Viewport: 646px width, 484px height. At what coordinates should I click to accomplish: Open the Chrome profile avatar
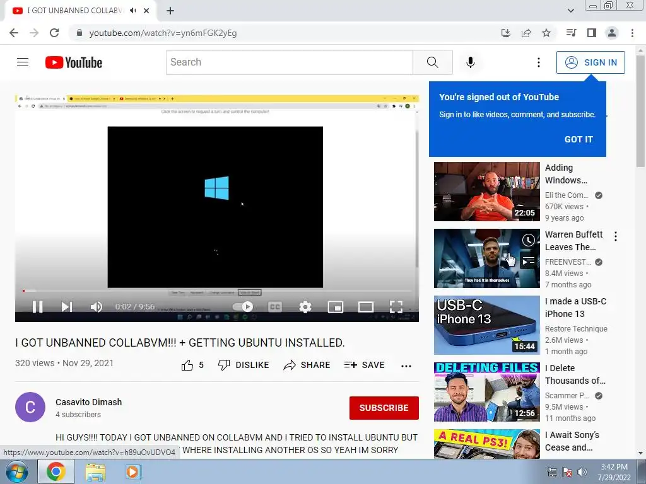click(x=612, y=33)
